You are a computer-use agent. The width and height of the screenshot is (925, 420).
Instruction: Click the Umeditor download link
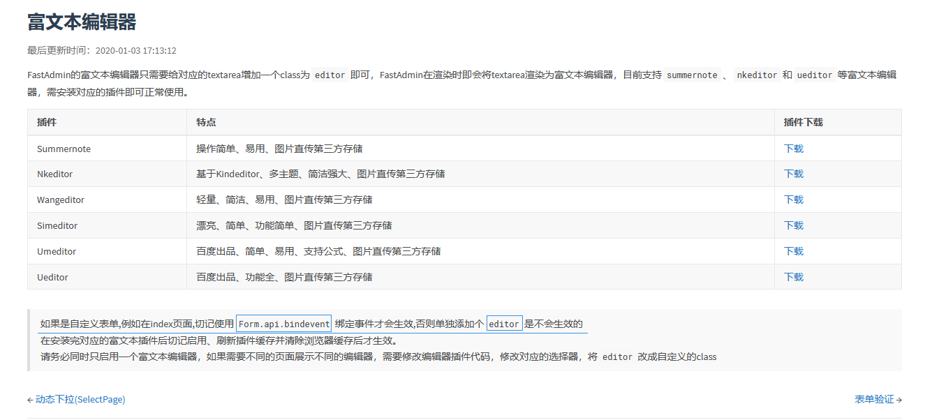[793, 251]
